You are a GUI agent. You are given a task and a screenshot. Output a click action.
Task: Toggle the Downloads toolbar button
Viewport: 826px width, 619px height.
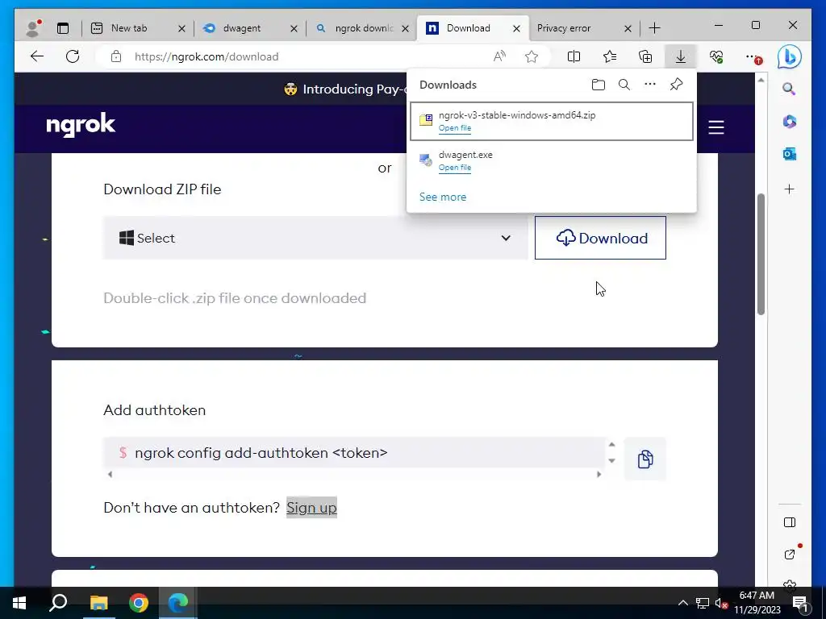point(681,56)
